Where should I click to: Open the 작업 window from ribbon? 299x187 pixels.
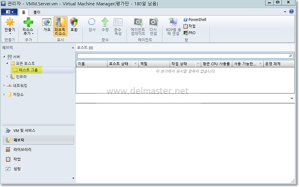(189, 26)
